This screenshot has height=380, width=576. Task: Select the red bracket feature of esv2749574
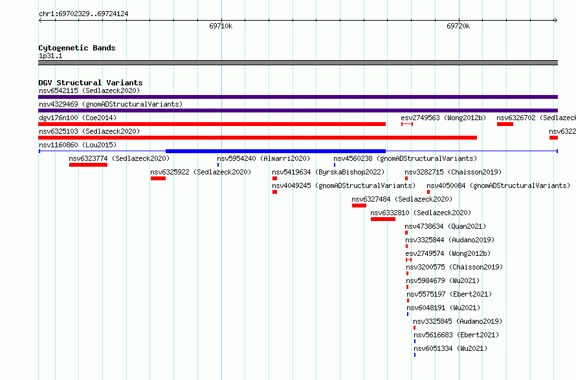click(408, 260)
